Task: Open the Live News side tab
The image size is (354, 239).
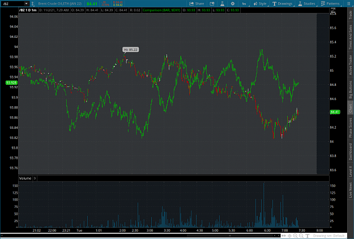Action: coord(351,190)
